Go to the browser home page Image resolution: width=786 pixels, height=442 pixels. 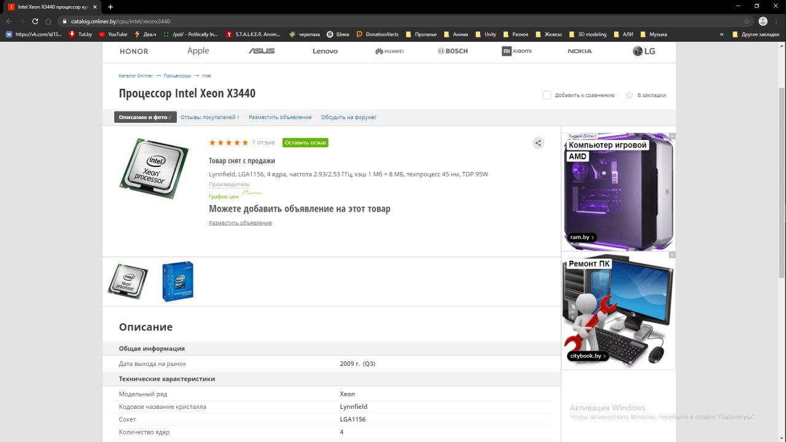tap(49, 21)
